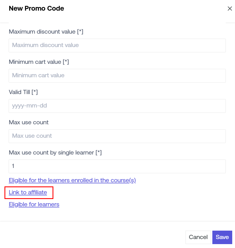Edit the single learner max use field
235x248 pixels.
click(117, 166)
